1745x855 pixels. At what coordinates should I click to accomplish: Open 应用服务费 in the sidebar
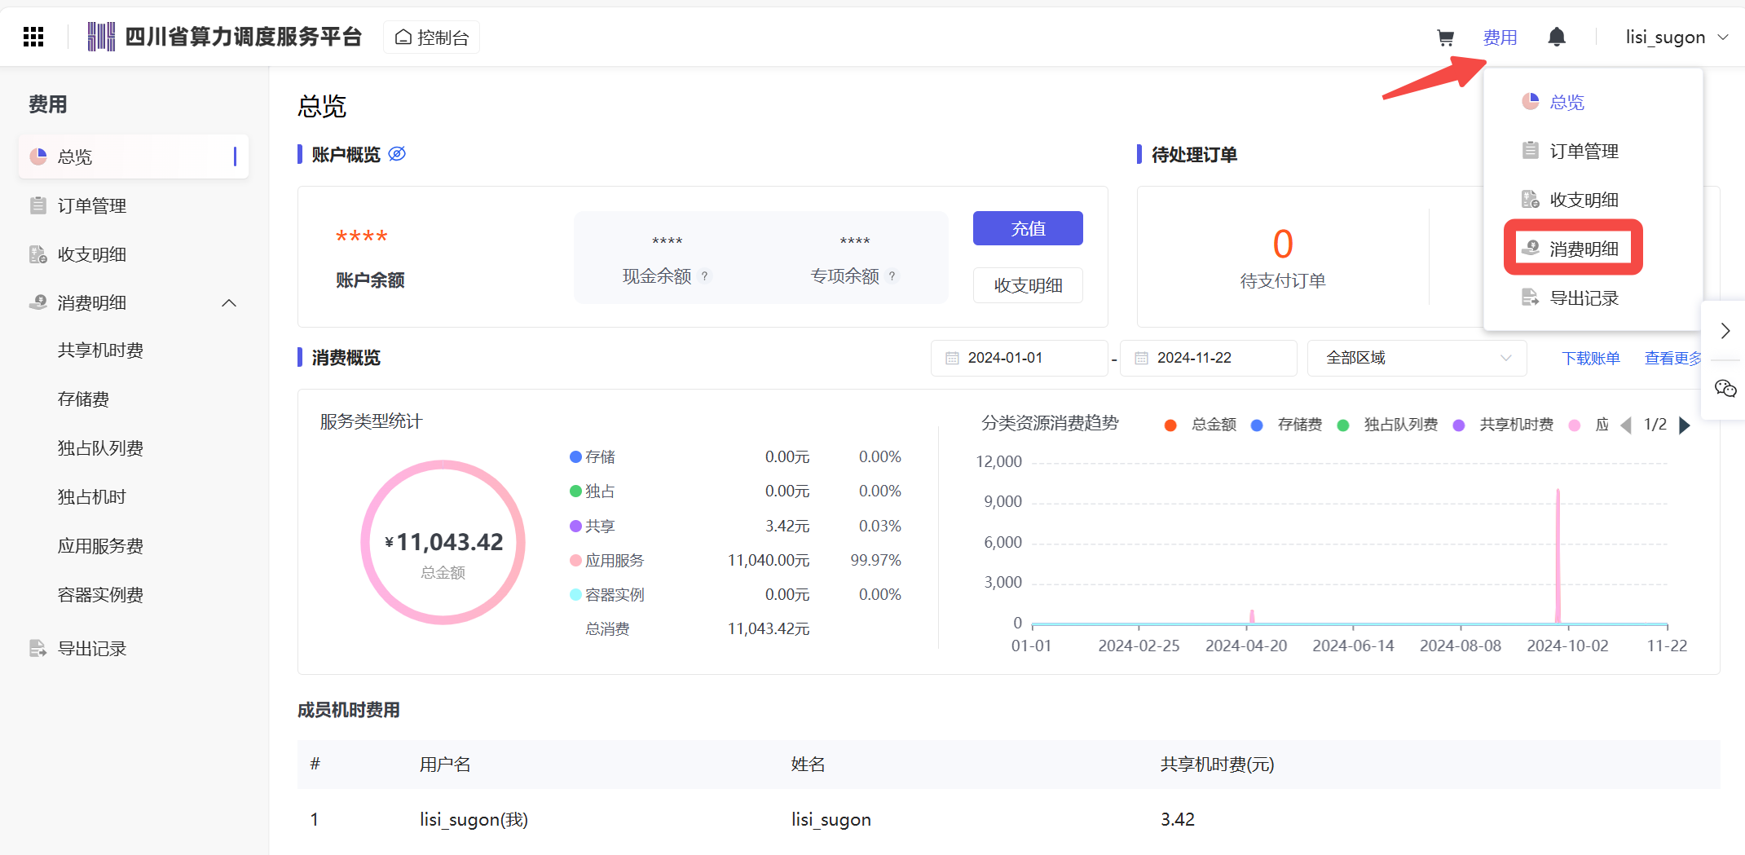pyautogui.click(x=100, y=546)
